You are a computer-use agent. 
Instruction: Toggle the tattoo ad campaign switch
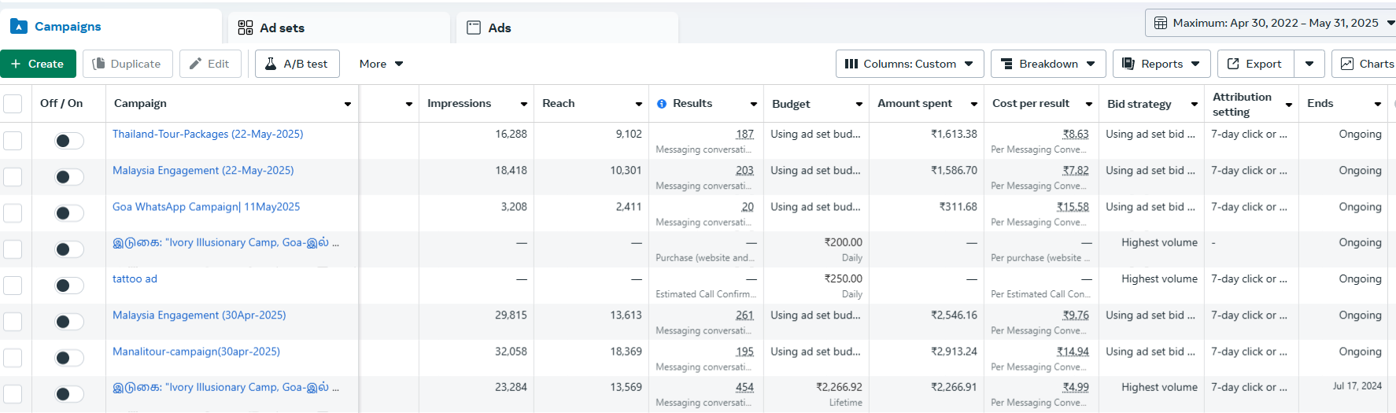pos(68,286)
